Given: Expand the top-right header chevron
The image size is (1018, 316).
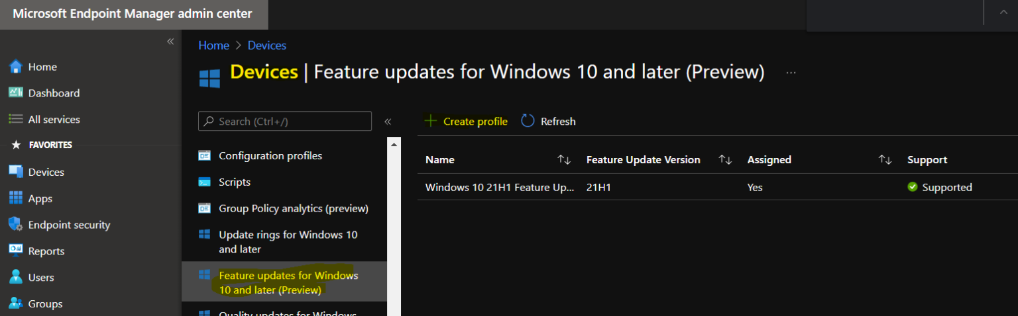Looking at the screenshot, I should (1003, 13).
